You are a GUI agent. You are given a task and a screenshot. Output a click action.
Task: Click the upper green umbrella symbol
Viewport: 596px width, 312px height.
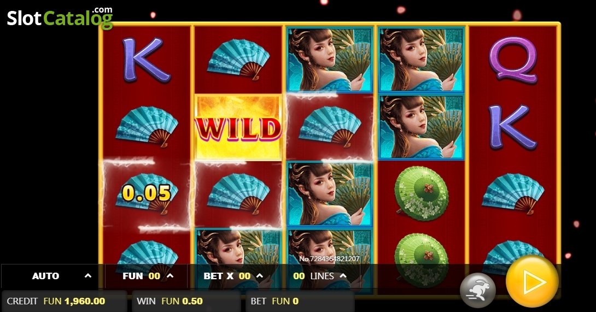click(x=421, y=193)
